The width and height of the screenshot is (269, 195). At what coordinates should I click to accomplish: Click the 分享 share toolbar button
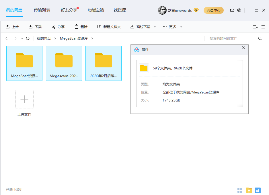pos(58,27)
